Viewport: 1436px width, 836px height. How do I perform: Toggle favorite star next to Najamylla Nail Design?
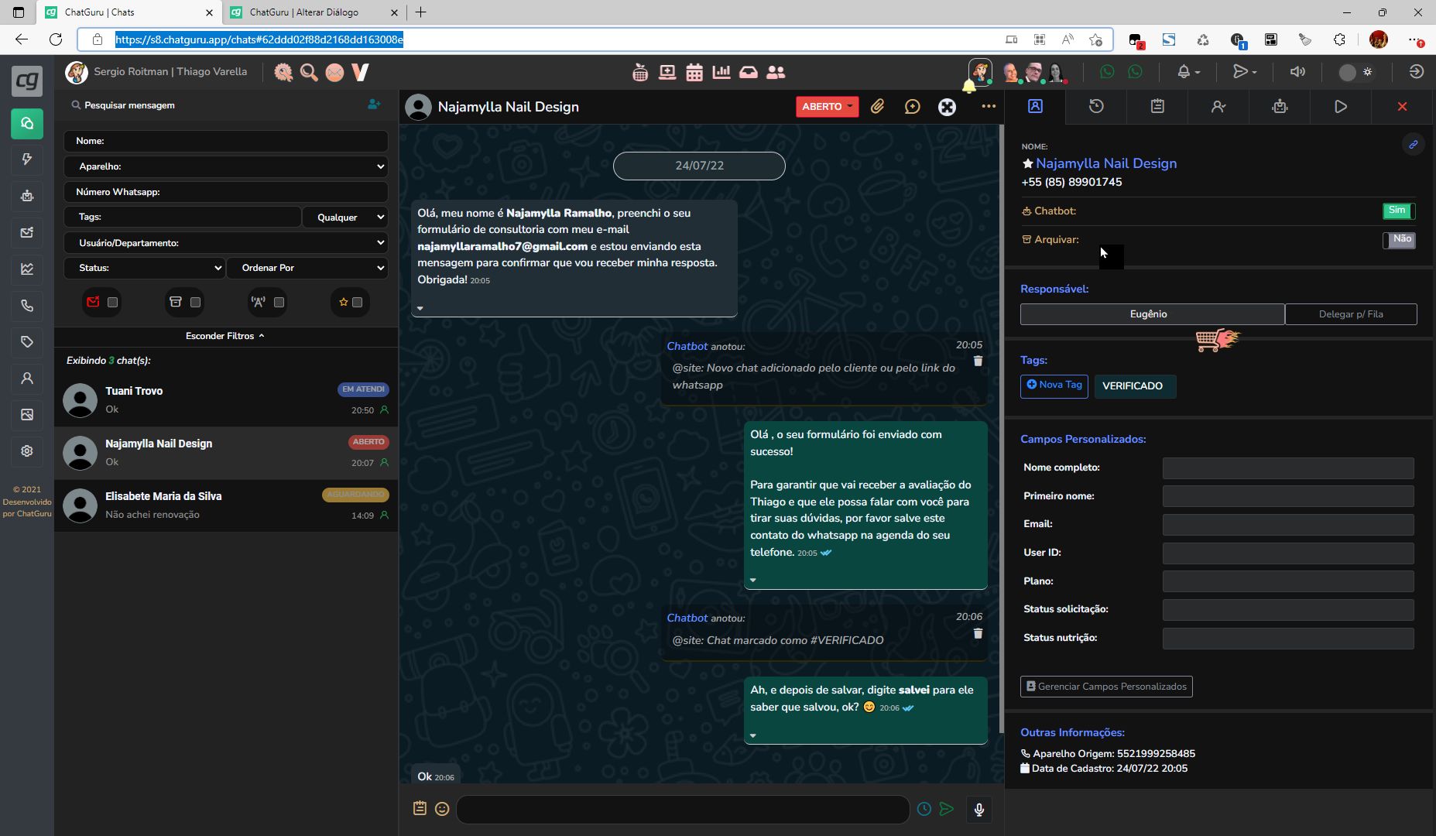coord(1027,163)
